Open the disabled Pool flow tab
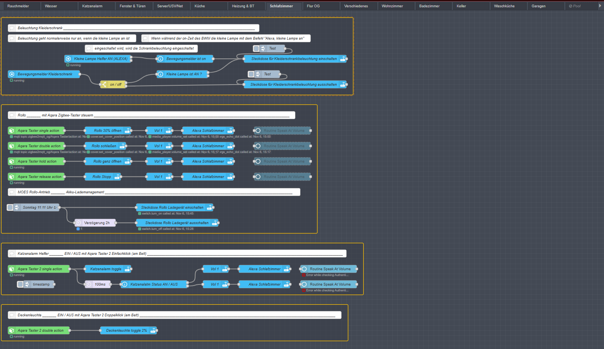 [x=575, y=6]
